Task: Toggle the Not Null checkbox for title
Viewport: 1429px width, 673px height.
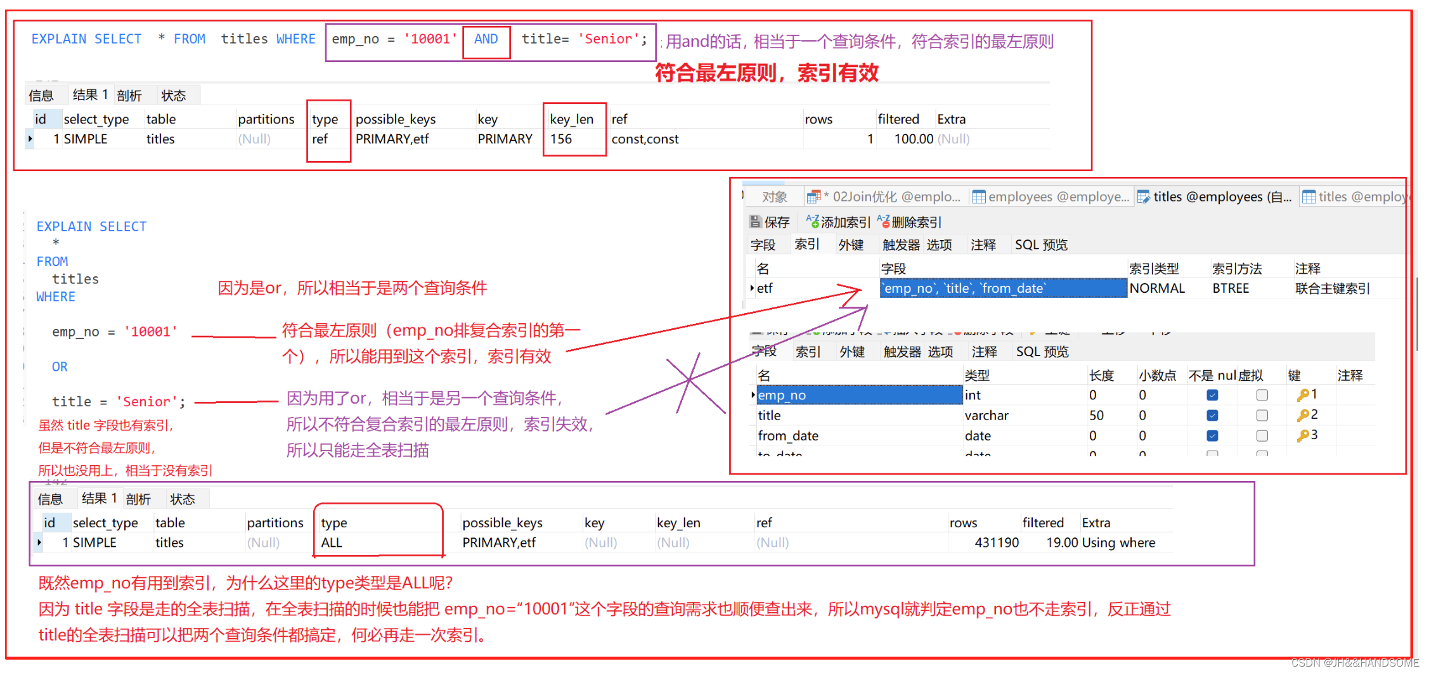Action: (x=1212, y=416)
